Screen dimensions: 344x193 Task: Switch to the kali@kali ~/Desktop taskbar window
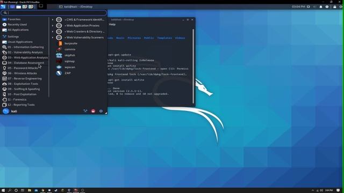[x=76, y=7]
